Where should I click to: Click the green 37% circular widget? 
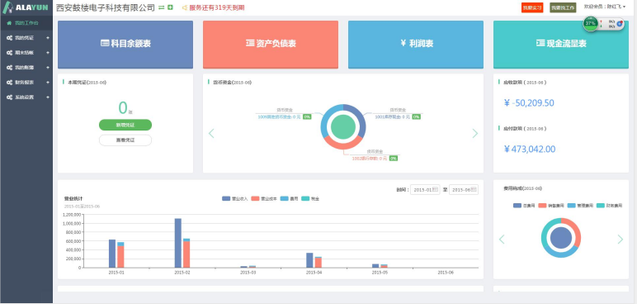tap(591, 24)
